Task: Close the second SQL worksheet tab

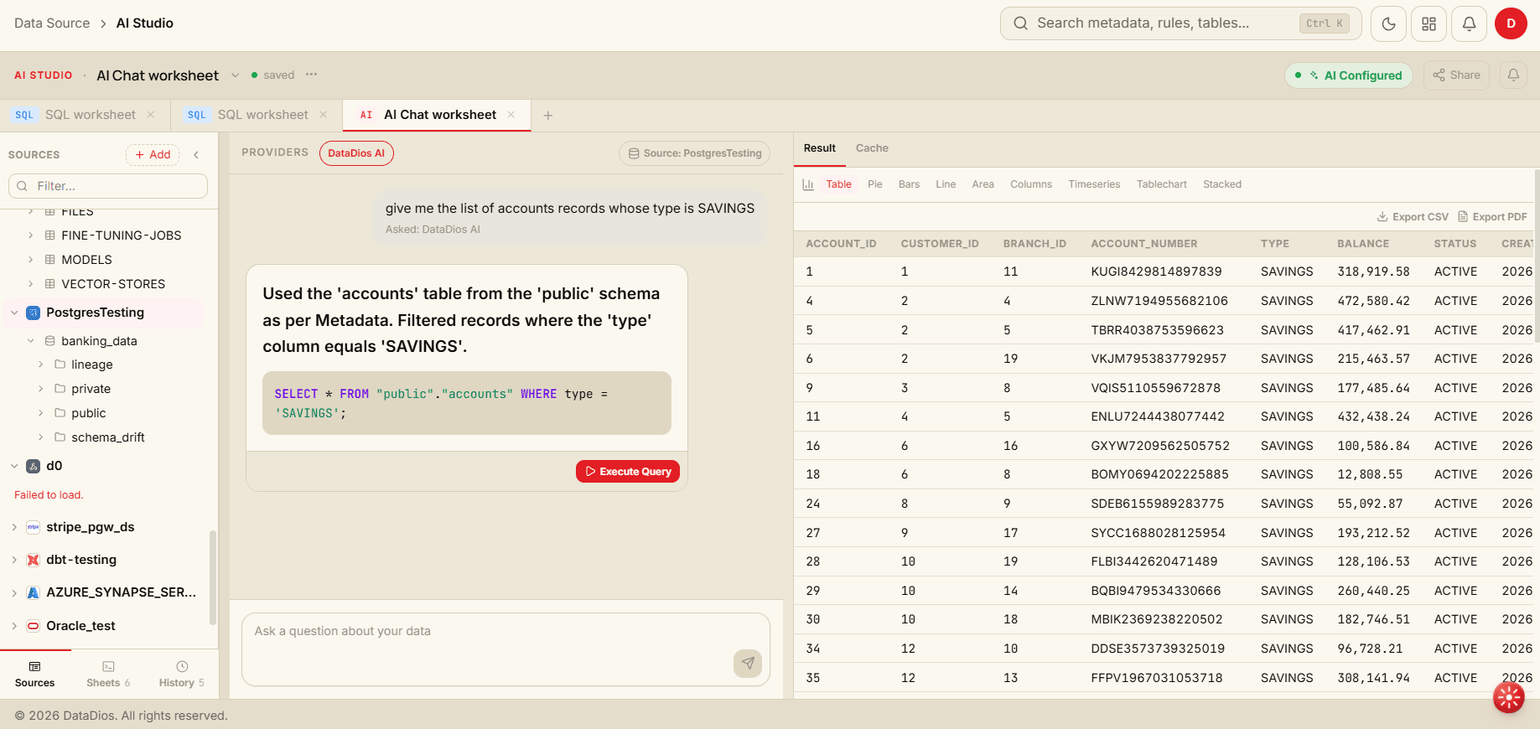Action: click(323, 115)
